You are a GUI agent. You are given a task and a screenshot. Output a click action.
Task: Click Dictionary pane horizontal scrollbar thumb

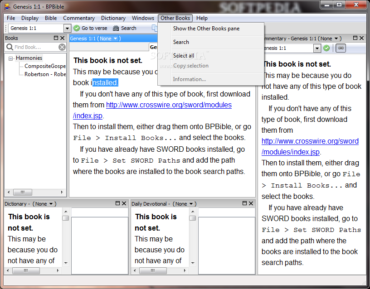click(26, 270)
